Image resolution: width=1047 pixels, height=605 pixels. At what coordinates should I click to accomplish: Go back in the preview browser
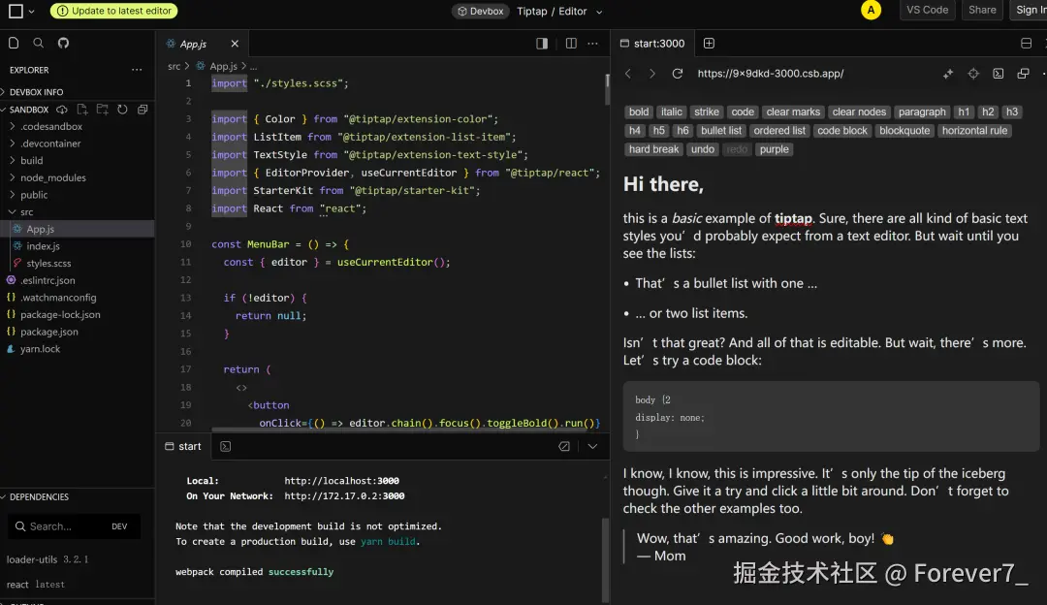pyautogui.click(x=627, y=74)
